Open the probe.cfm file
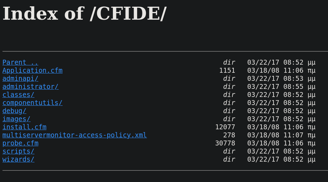 (20, 143)
